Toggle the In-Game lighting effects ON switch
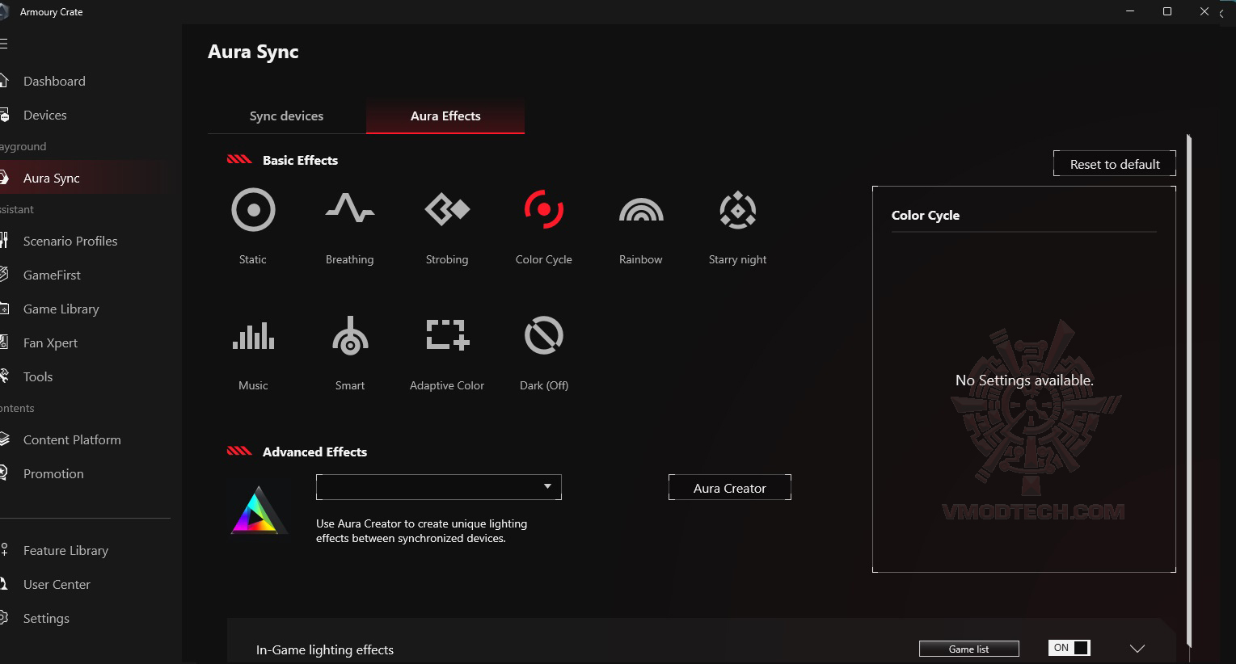Image resolution: width=1236 pixels, height=664 pixels. (1069, 648)
